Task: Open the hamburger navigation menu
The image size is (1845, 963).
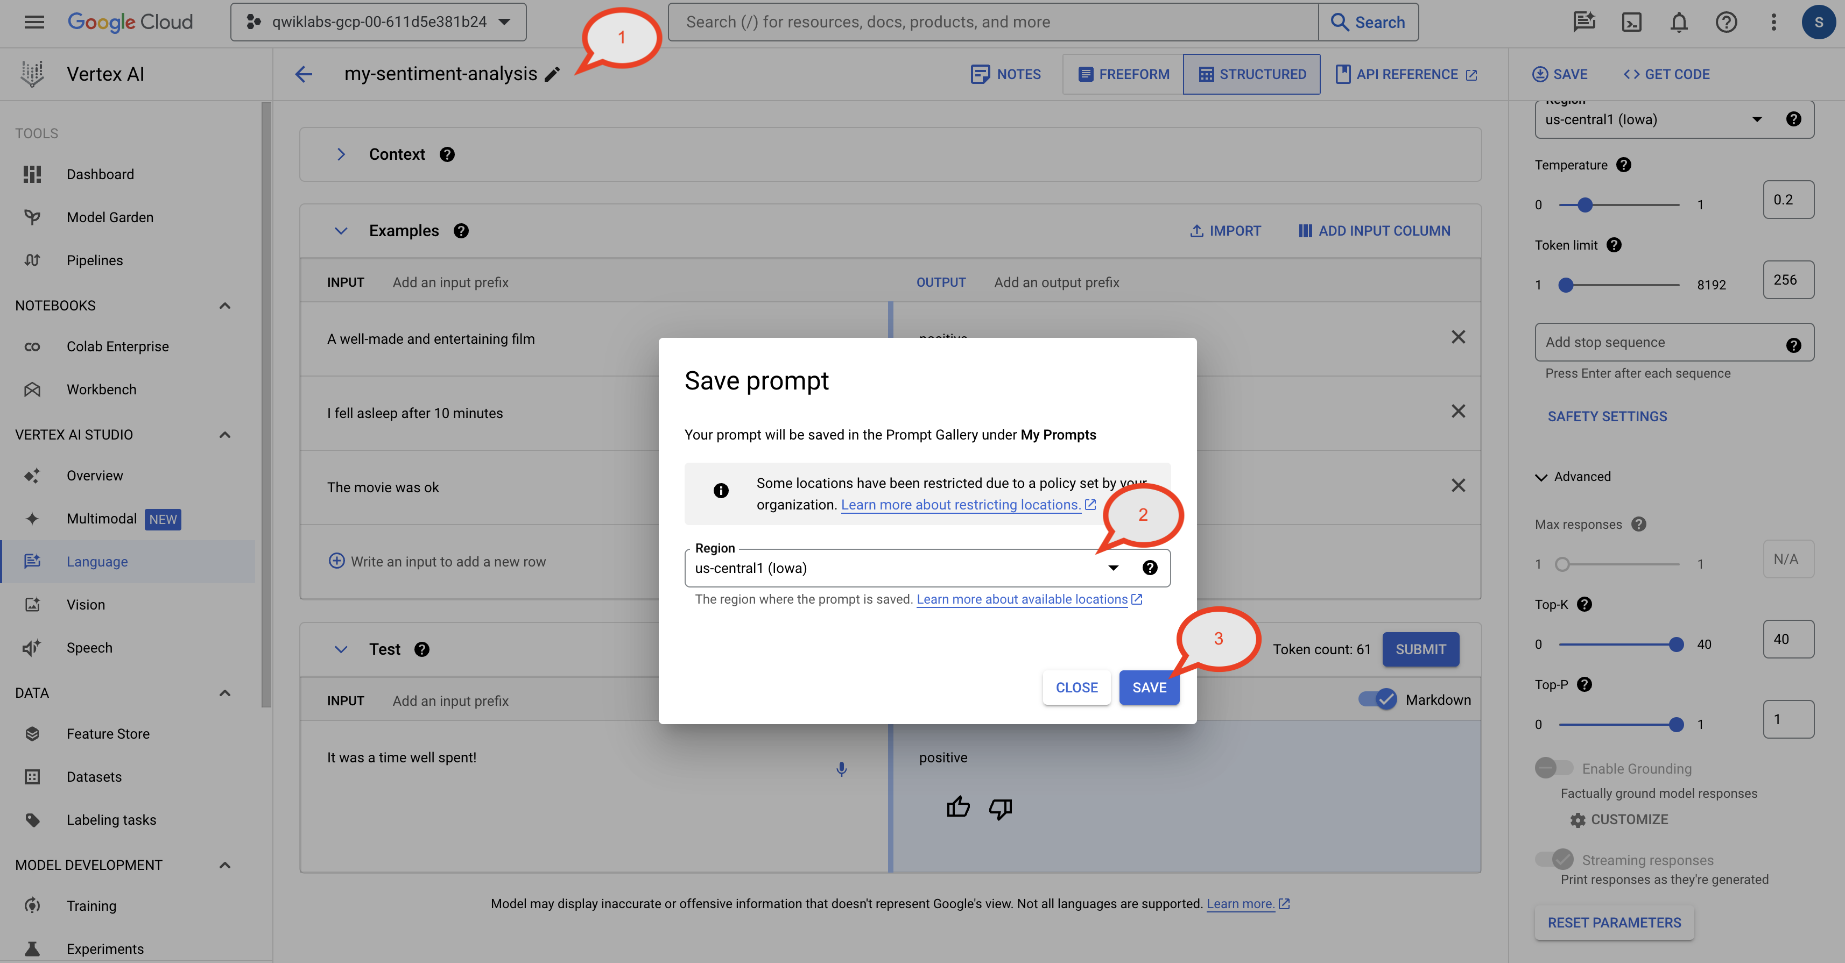Action: [34, 22]
